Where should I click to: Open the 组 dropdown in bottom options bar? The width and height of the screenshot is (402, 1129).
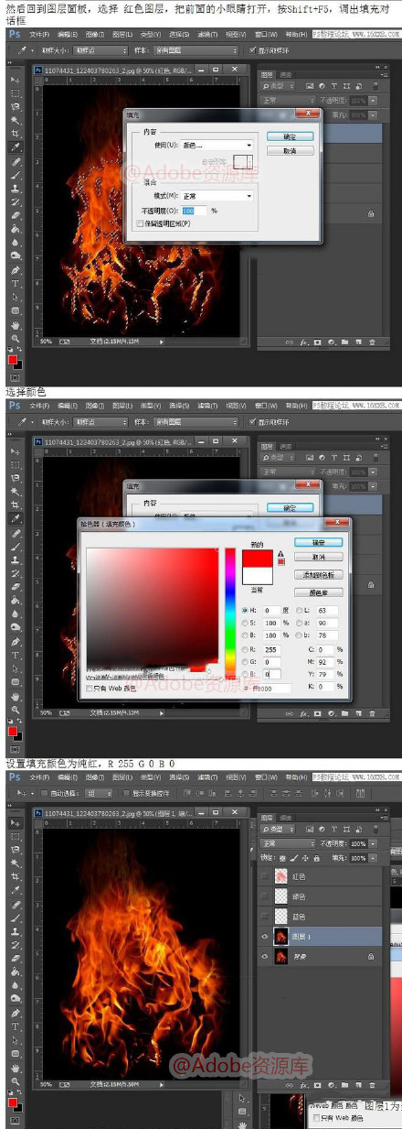100,793
